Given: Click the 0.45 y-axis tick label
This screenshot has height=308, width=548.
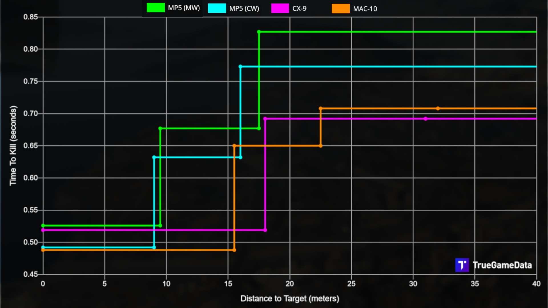Looking at the screenshot, I should point(31,274).
